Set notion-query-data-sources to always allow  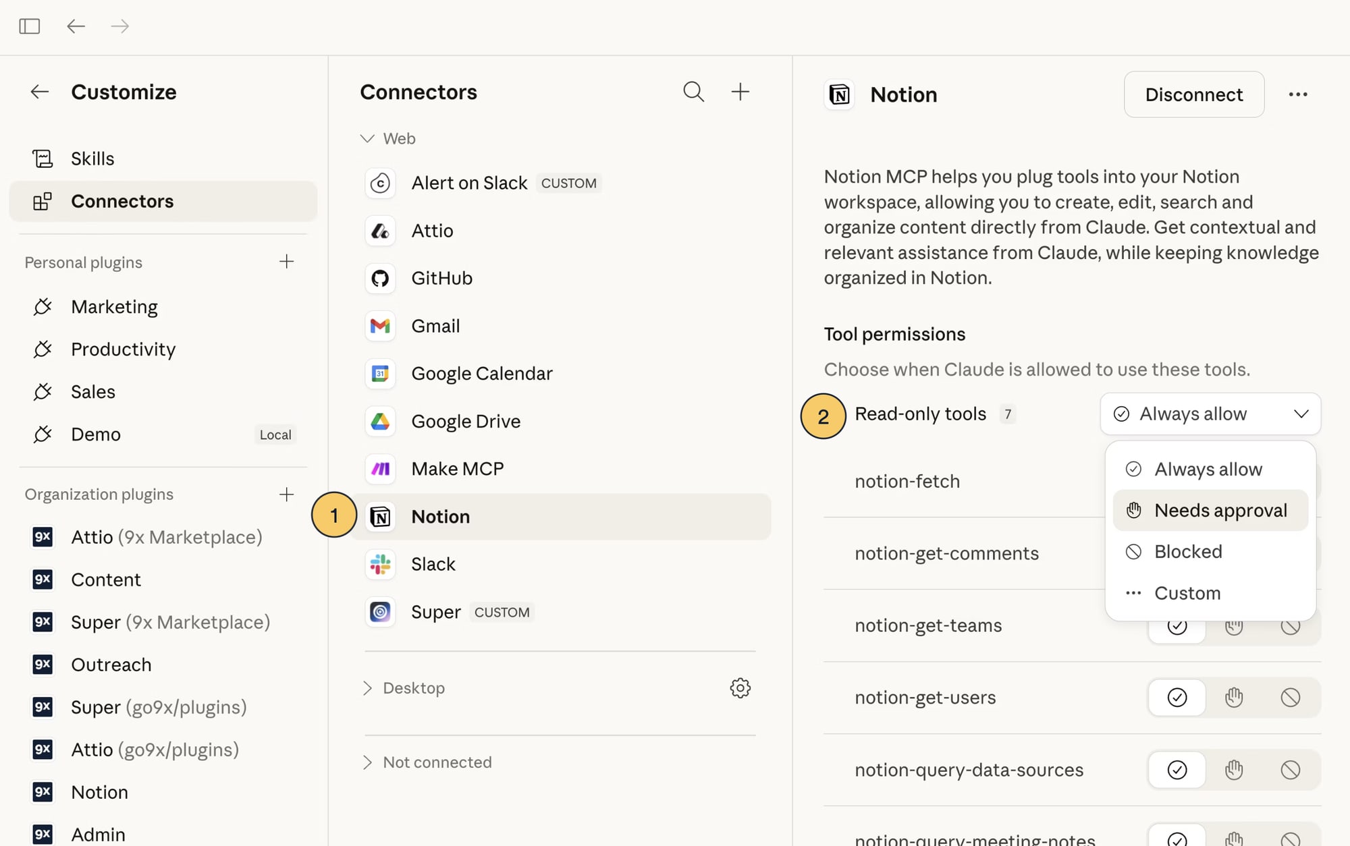(x=1177, y=770)
